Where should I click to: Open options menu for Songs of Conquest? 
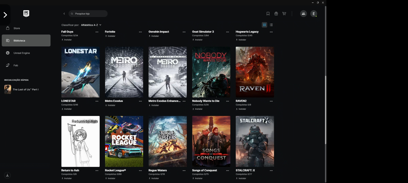tap(228, 171)
